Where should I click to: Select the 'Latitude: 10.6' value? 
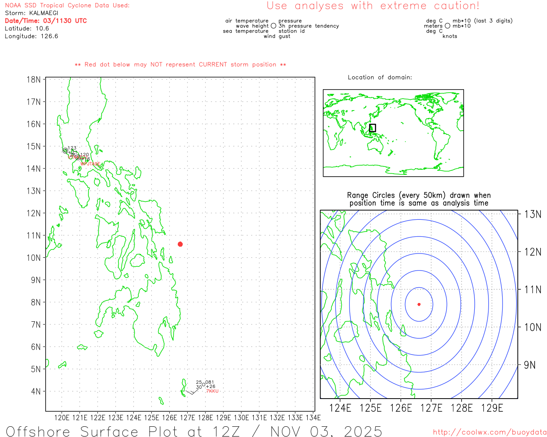click(27, 29)
